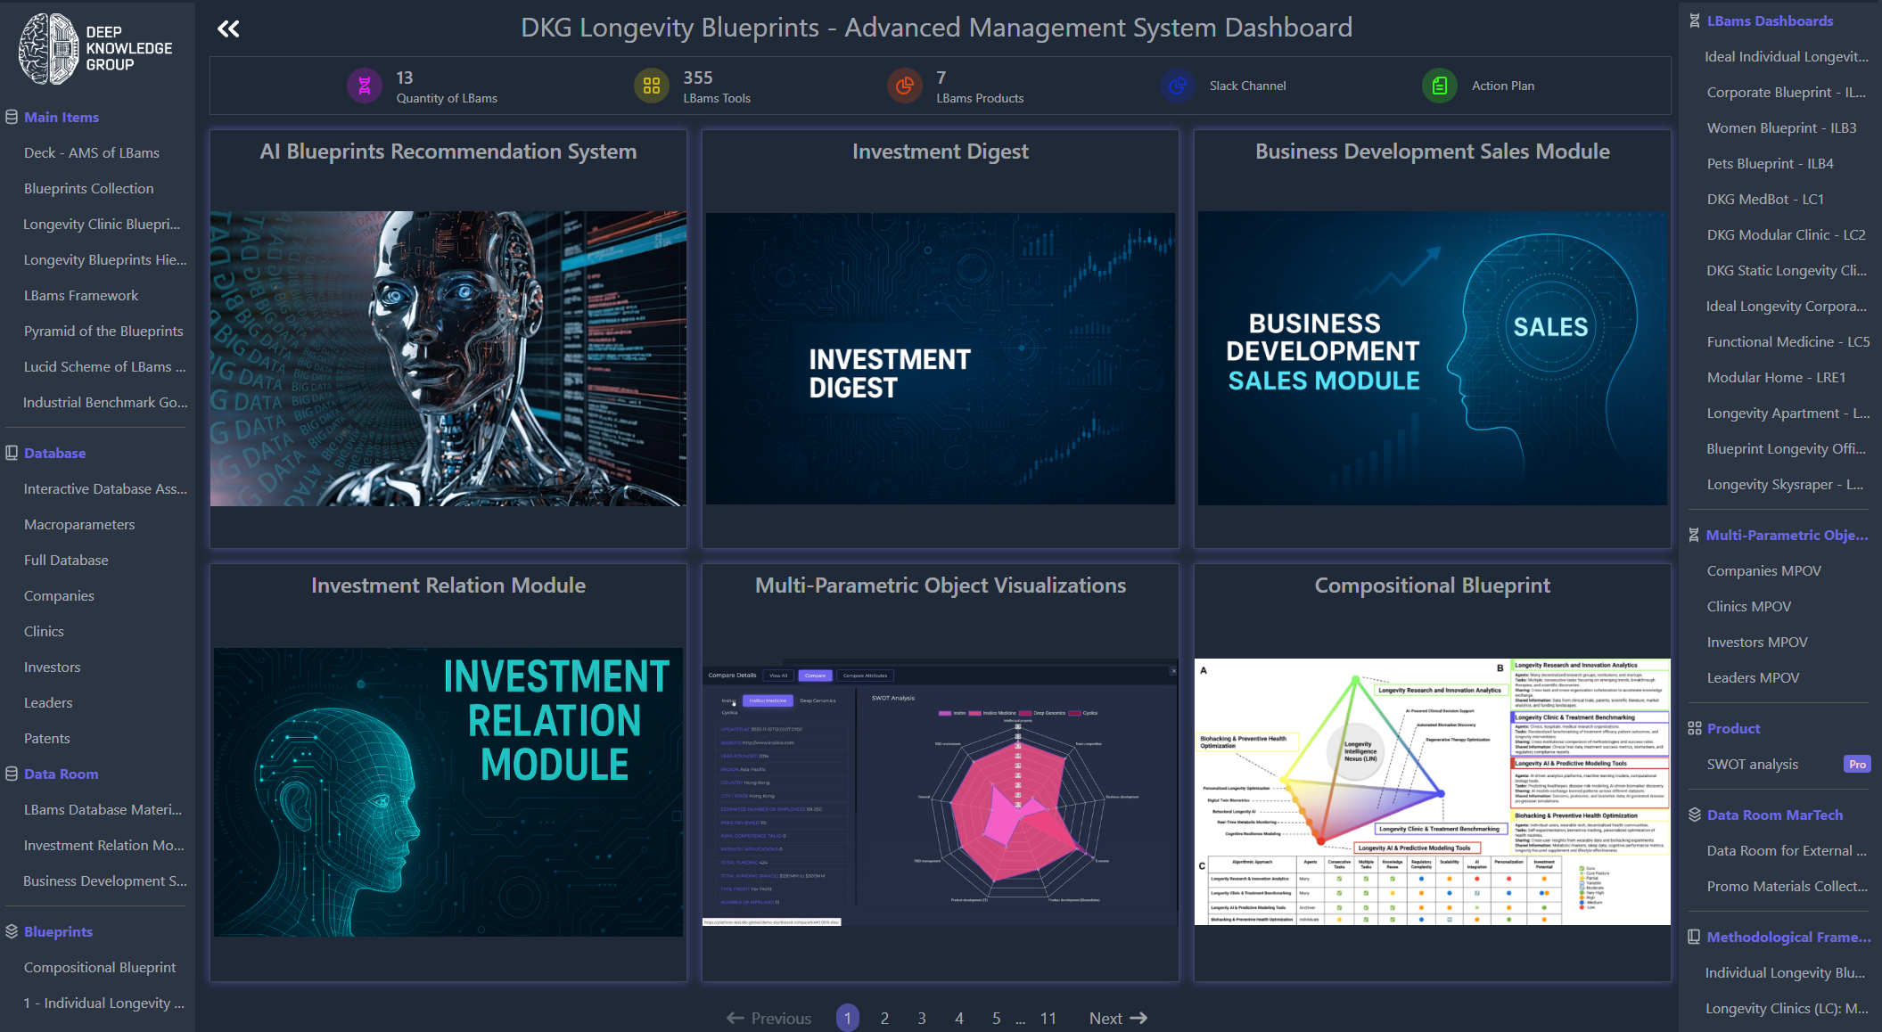The height and width of the screenshot is (1032, 1882).
Task: Collapse sidebar with double chevron icon
Action: click(228, 29)
